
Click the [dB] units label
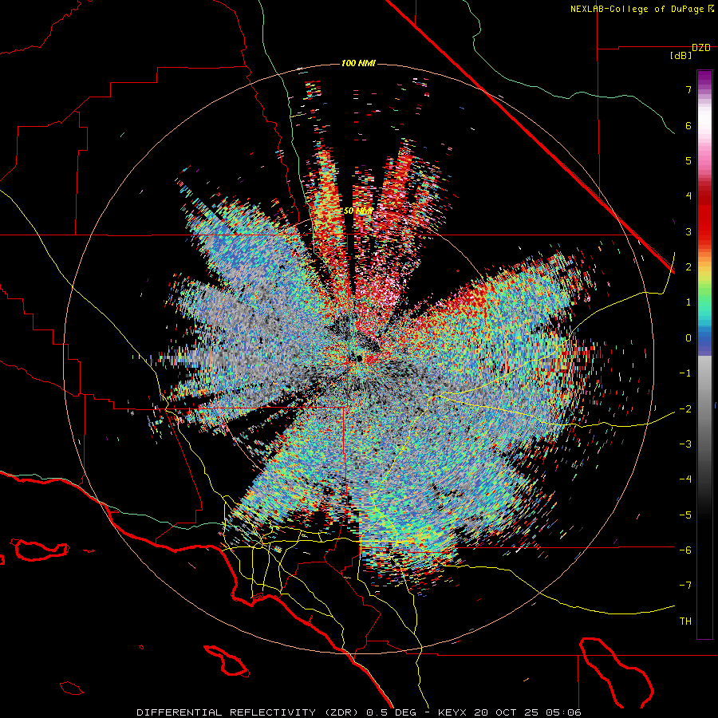point(681,56)
